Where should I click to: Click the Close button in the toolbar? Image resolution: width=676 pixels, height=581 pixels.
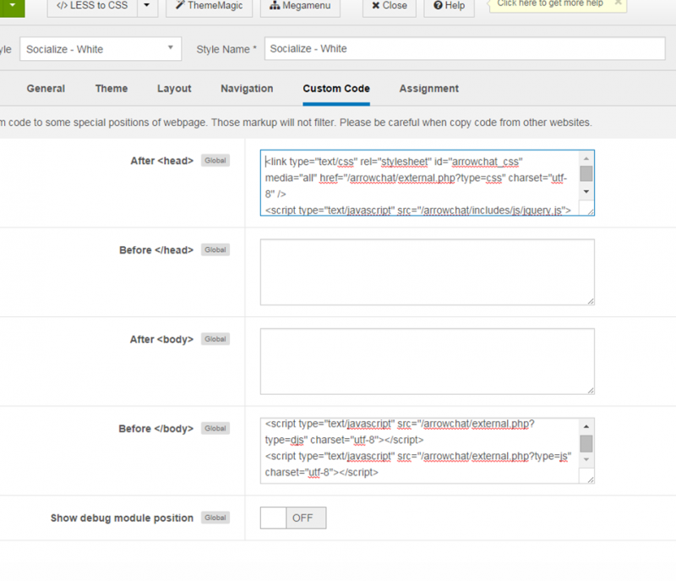[389, 6]
